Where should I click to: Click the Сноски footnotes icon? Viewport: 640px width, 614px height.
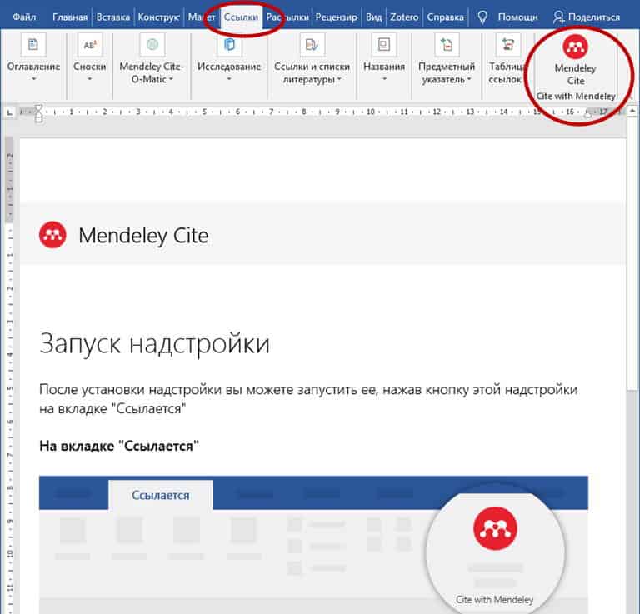tap(89, 44)
